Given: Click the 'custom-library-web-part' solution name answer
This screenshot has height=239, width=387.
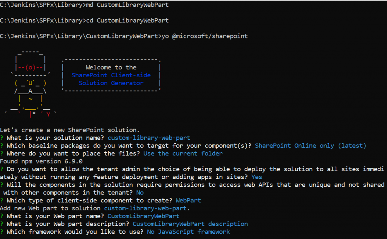Looking at the screenshot, I should [149, 138].
